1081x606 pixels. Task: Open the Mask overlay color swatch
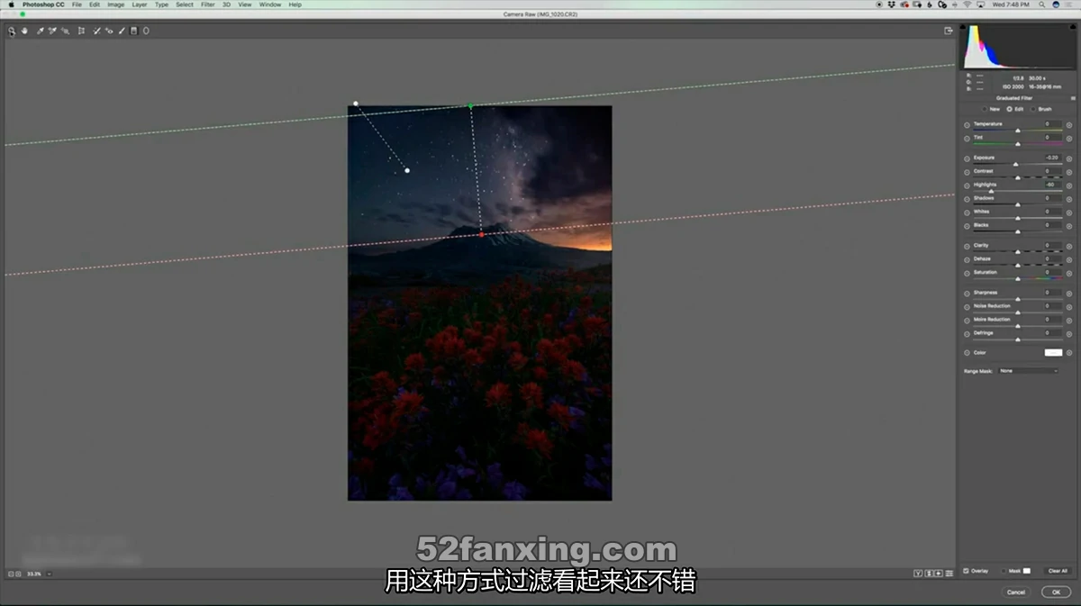click(x=1026, y=571)
